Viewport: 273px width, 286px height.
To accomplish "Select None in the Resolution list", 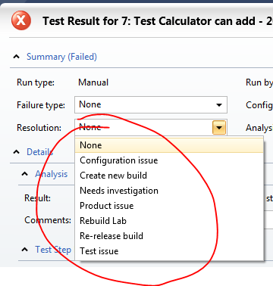I will (169, 145).
